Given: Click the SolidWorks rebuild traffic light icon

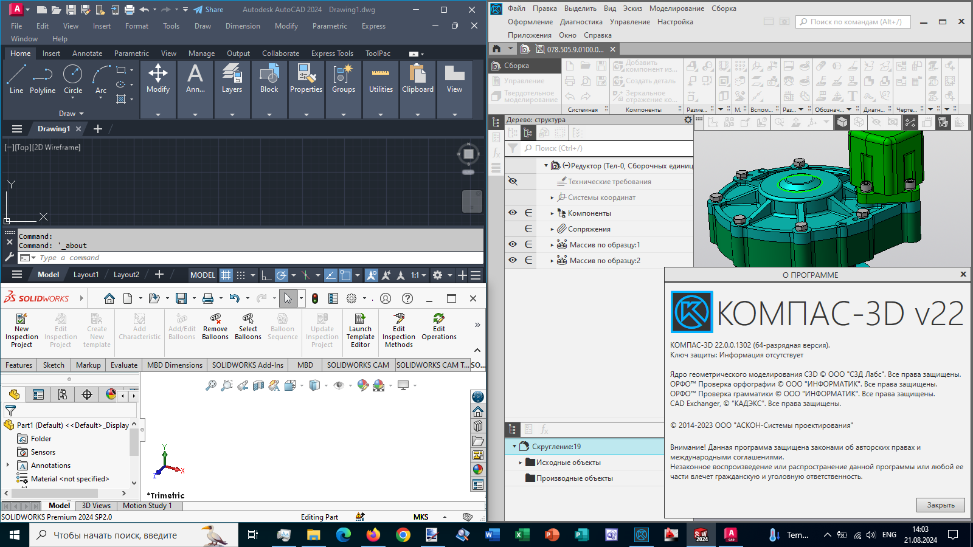Looking at the screenshot, I should (315, 298).
